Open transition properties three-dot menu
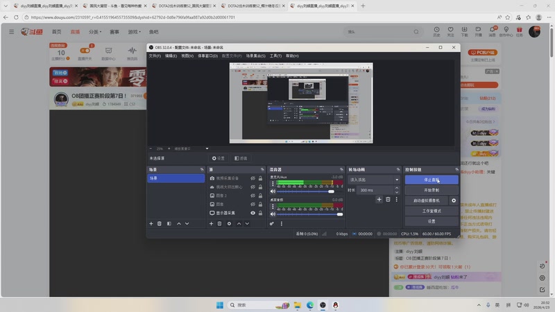 coord(396,200)
